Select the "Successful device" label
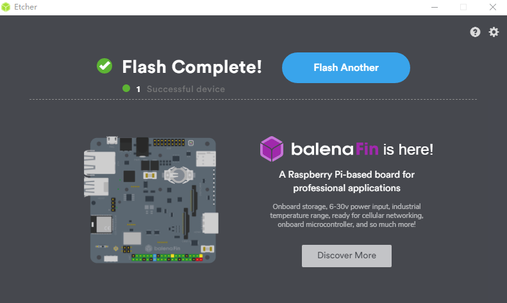The width and height of the screenshot is (507, 303). [x=186, y=89]
